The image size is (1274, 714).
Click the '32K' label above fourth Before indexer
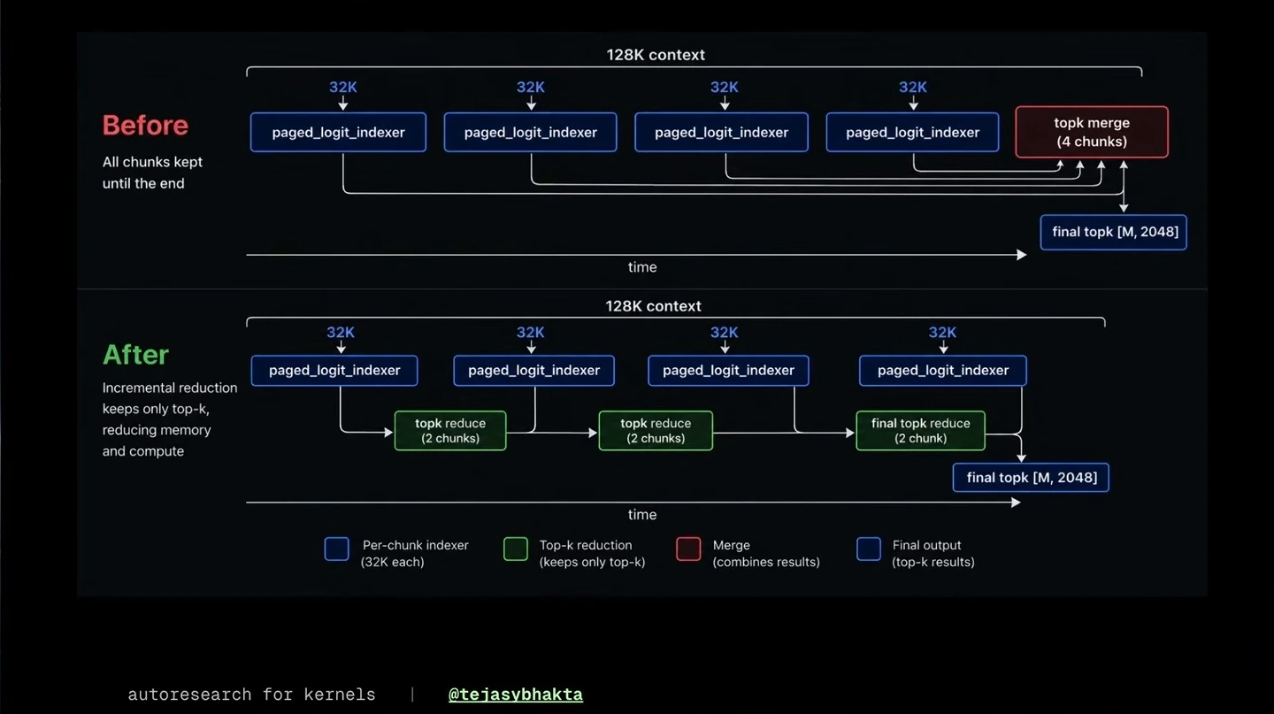tap(913, 87)
